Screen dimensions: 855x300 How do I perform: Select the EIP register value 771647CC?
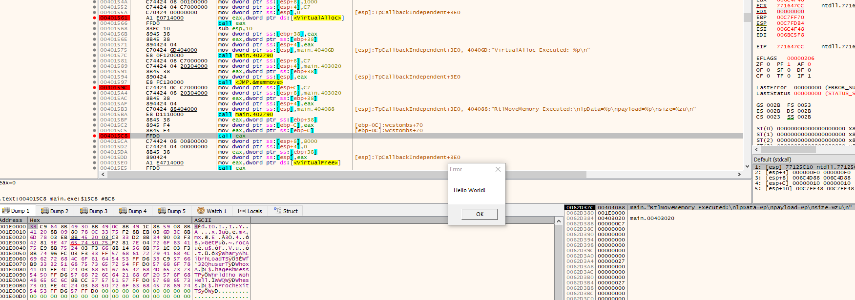790,47
